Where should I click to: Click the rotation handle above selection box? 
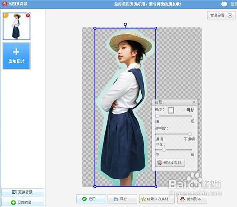(x=125, y=24)
